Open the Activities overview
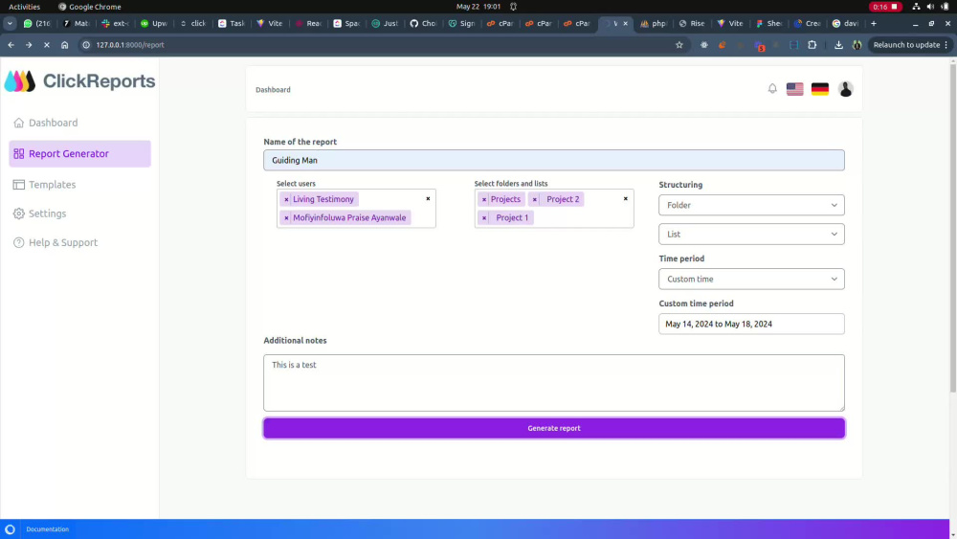Image resolution: width=957 pixels, height=539 pixels. pos(25,7)
